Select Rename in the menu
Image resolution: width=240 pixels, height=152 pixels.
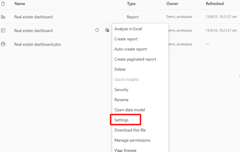(x=121, y=100)
